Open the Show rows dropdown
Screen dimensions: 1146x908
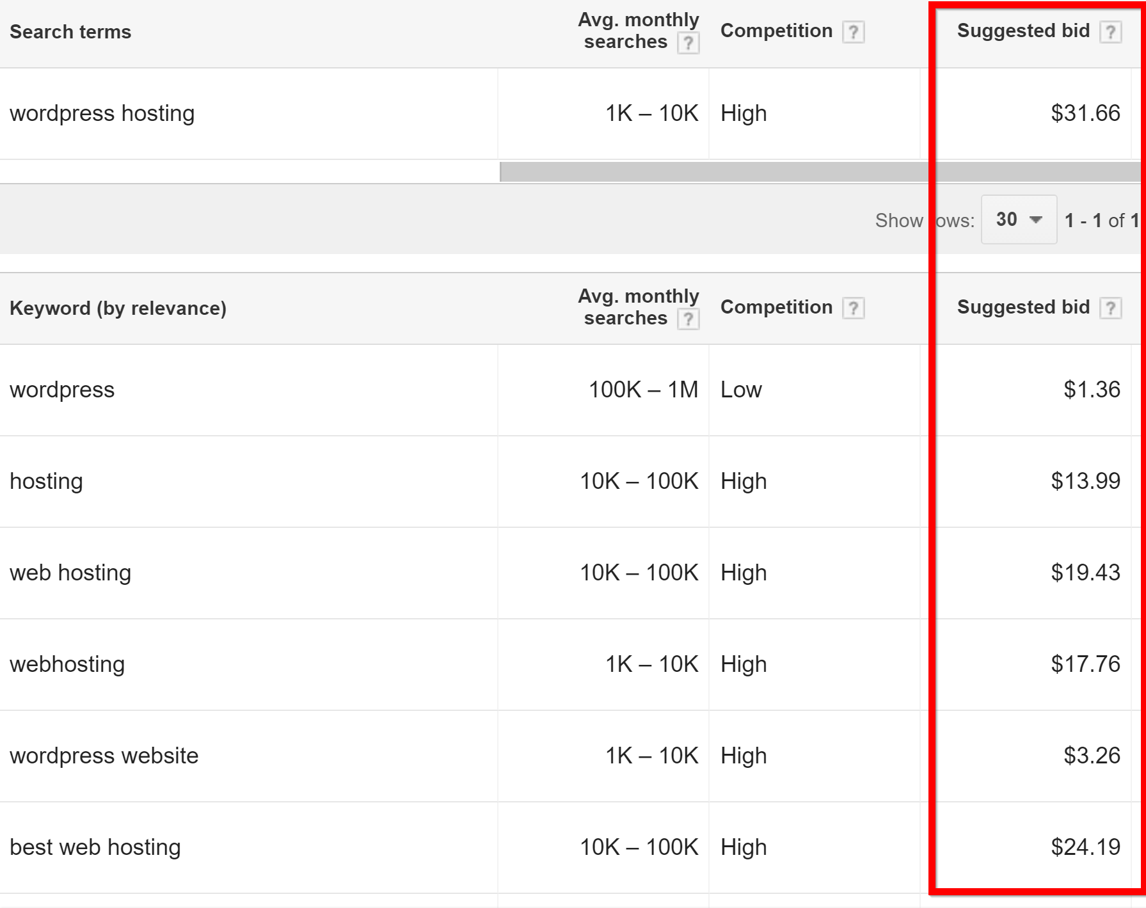click(1019, 219)
